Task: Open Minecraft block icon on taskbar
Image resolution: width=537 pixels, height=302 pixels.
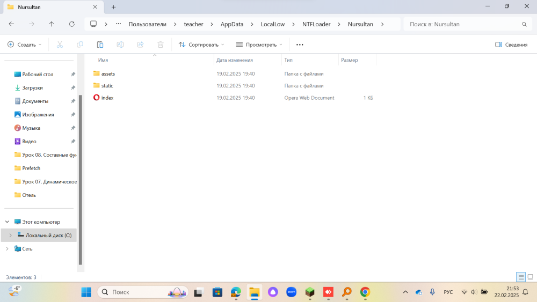Action: point(310,292)
